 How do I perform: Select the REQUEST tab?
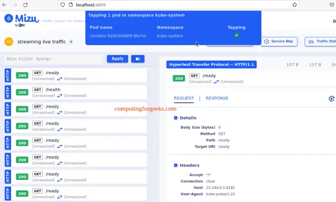coord(183,98)
